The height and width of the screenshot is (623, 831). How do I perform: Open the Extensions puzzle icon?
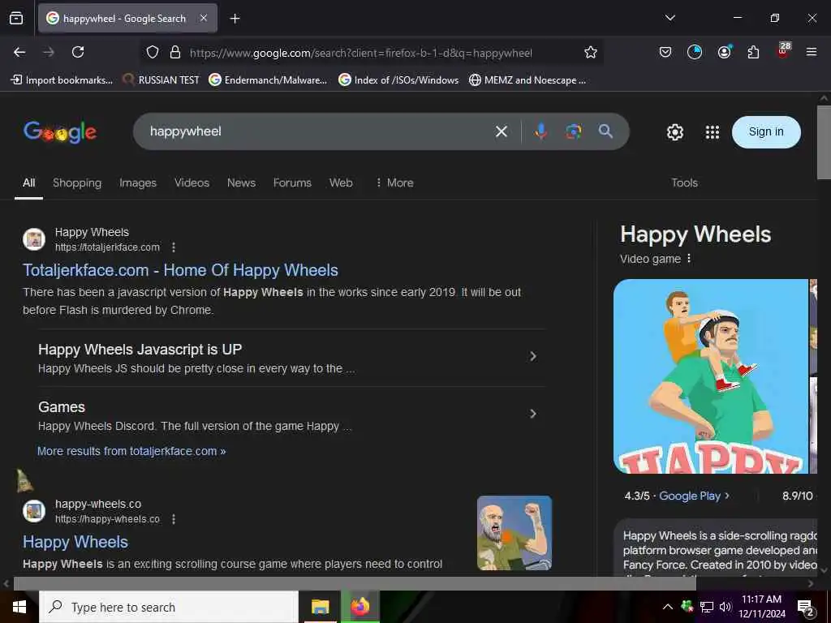point(753,52)
